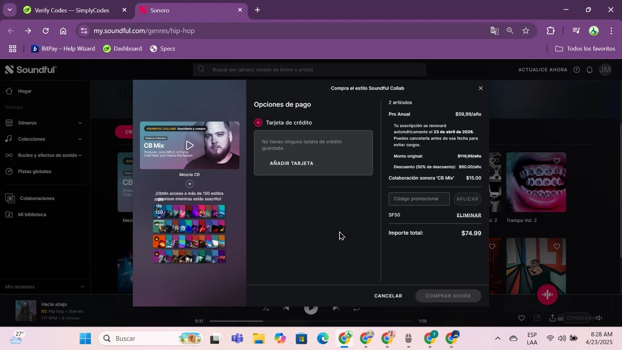Click the plus icon under Mezcla CB

pyautogui.click(x=190, y=184)
